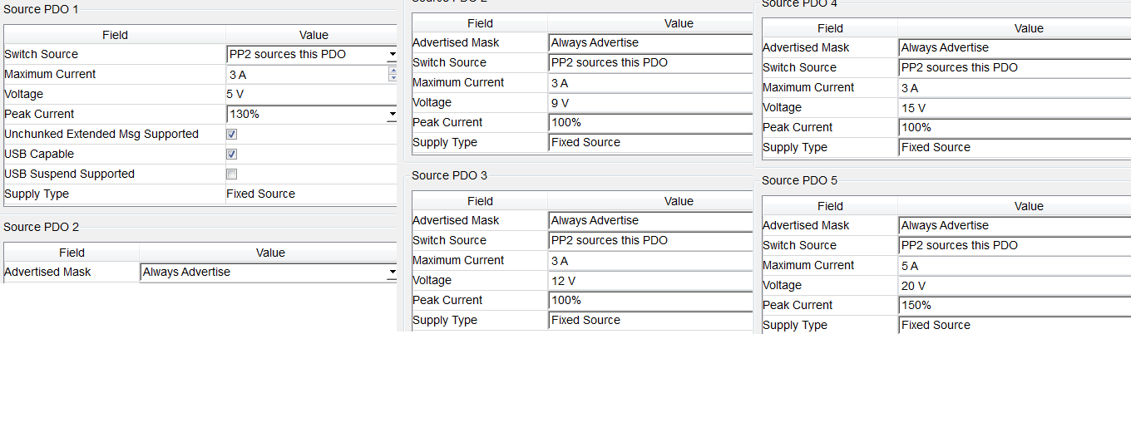Select Voltage 12 V field in Source PDO 3

650,280
